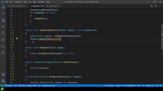Click IEnumerable on line 36

[x=40, y=62]
